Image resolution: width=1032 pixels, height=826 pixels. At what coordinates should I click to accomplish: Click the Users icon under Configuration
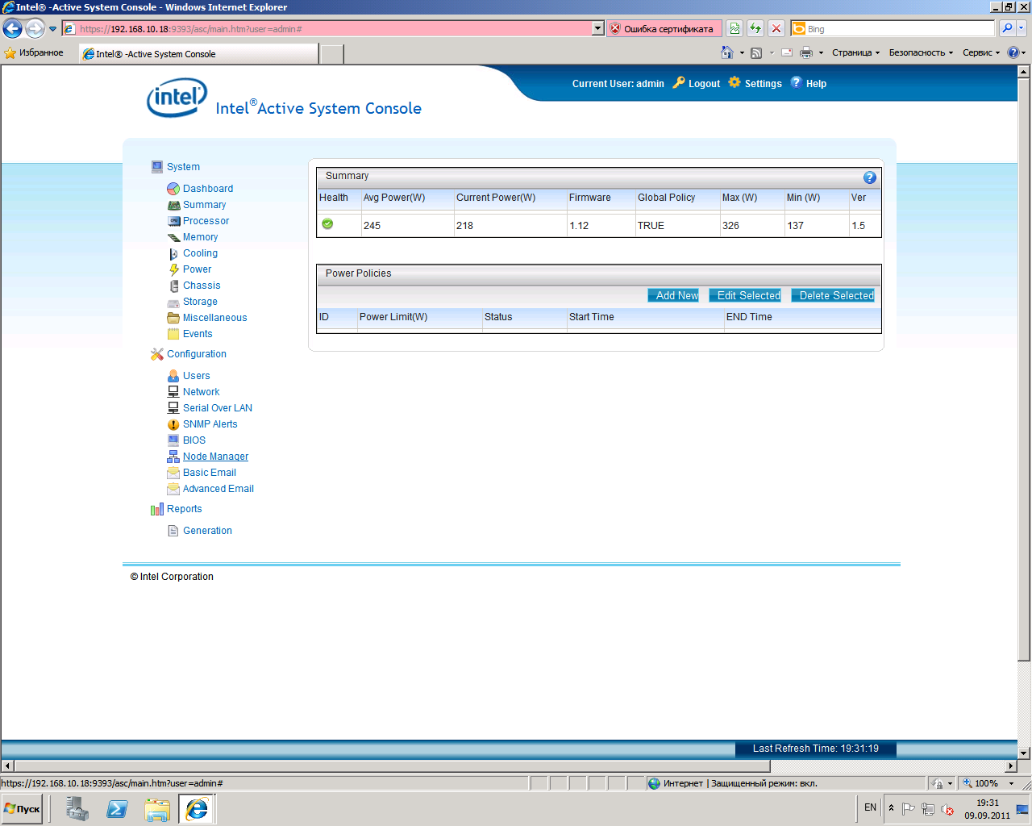(173, 376)
